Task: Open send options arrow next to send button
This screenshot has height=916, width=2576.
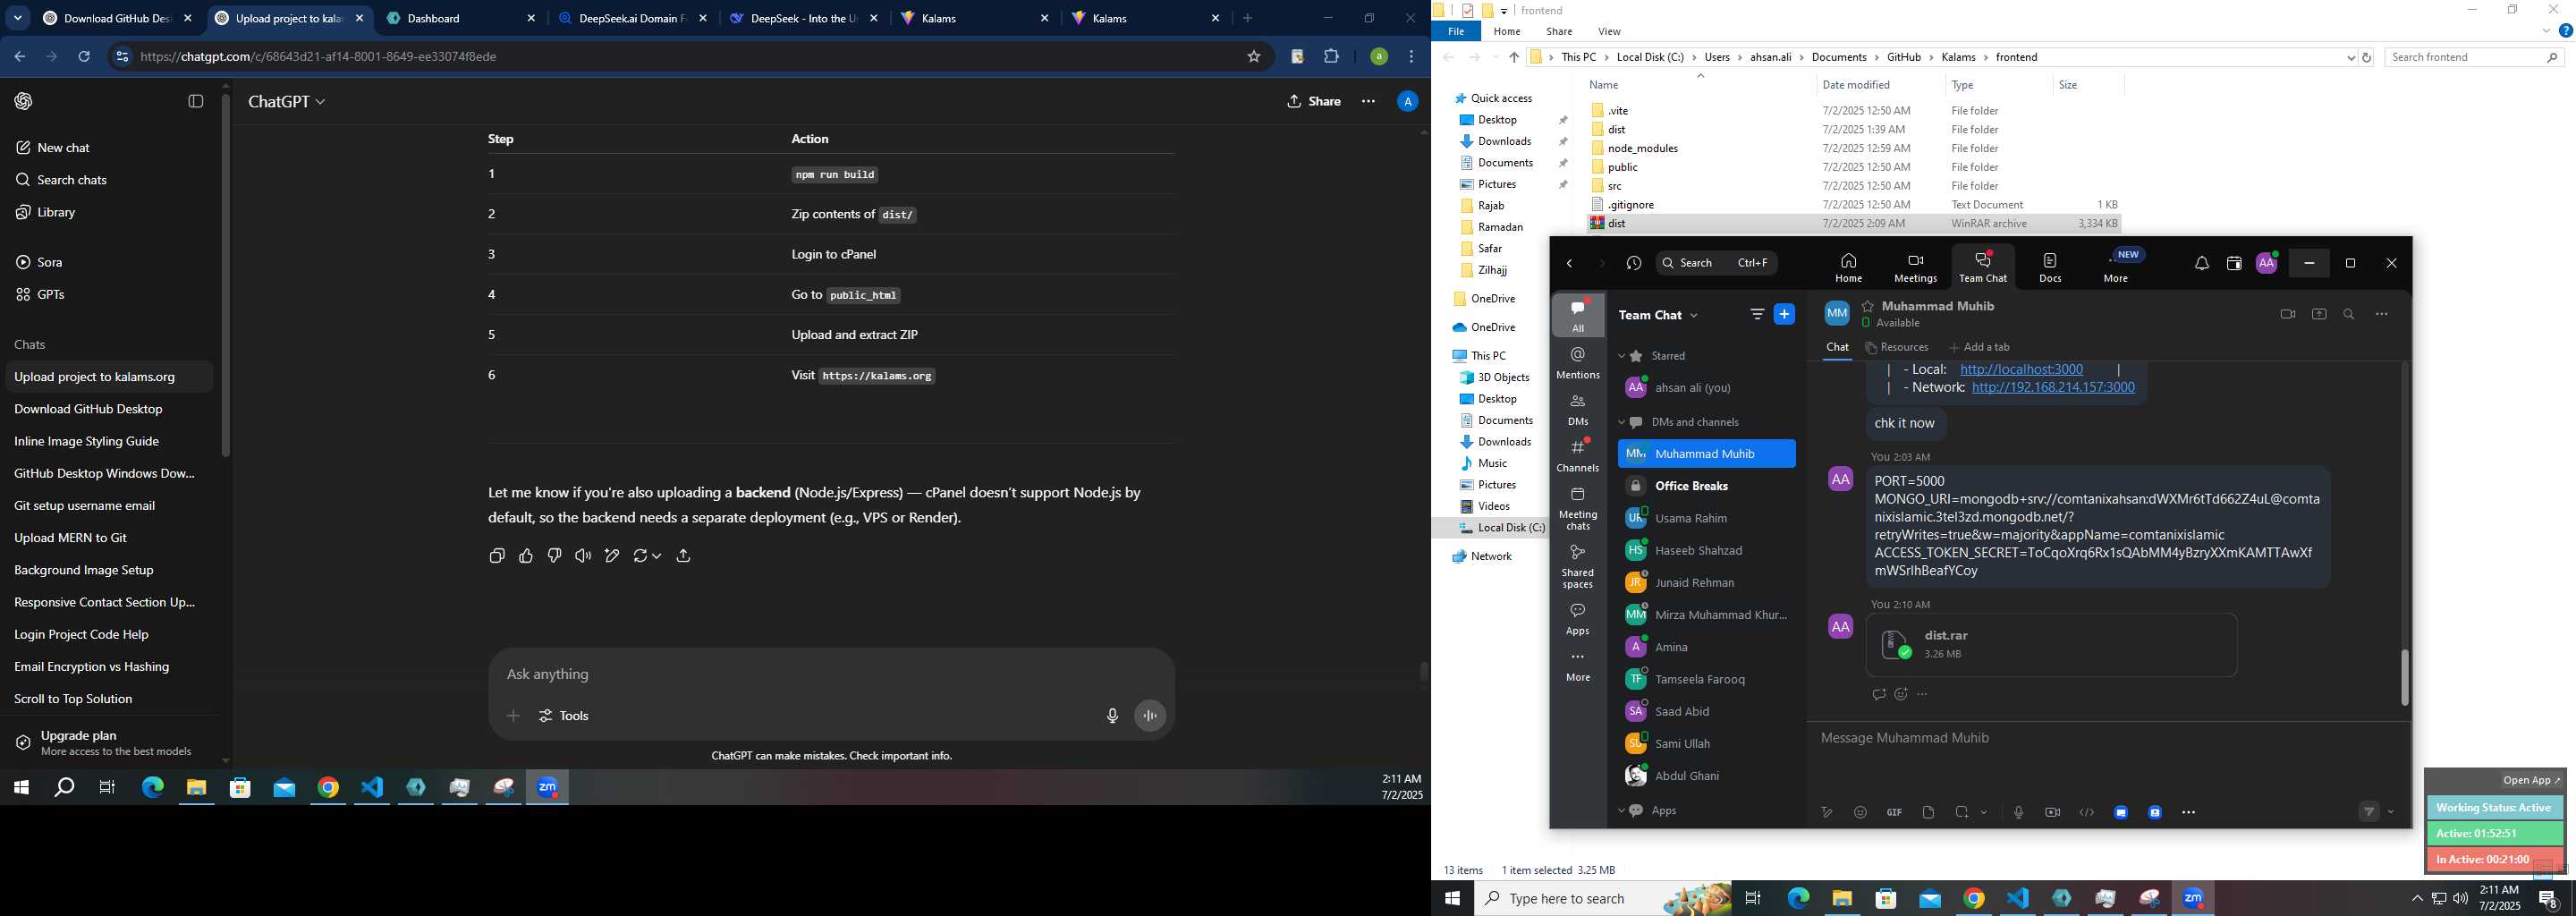Action: point(2391,812)
